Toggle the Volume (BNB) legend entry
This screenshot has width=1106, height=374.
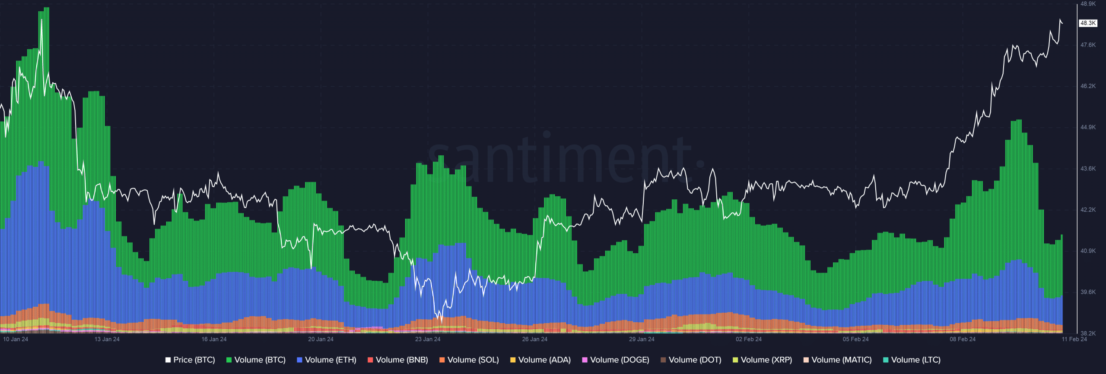tap(397, 360)
